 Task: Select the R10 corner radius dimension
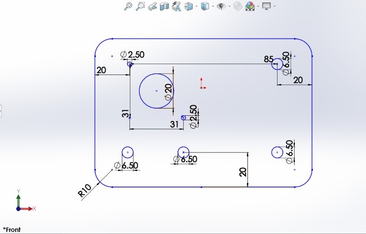coord(84,191)
